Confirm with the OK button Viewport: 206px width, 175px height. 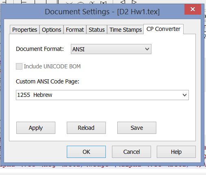coord(86,152)
